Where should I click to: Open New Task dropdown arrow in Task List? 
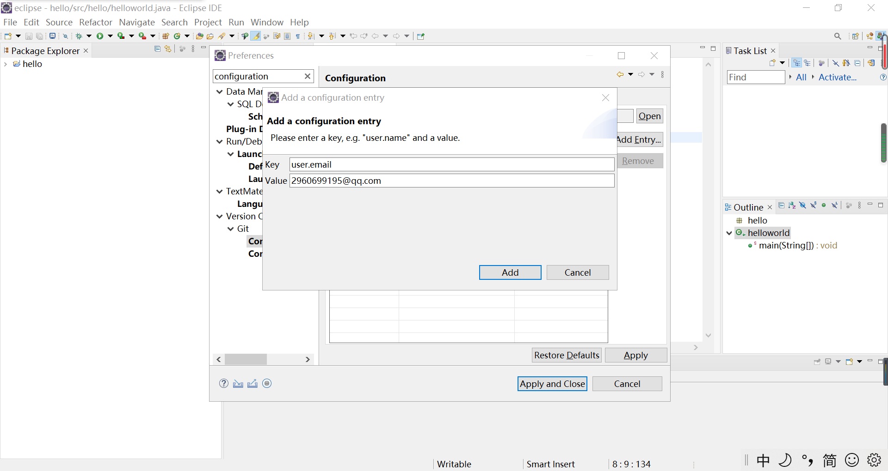782,63
